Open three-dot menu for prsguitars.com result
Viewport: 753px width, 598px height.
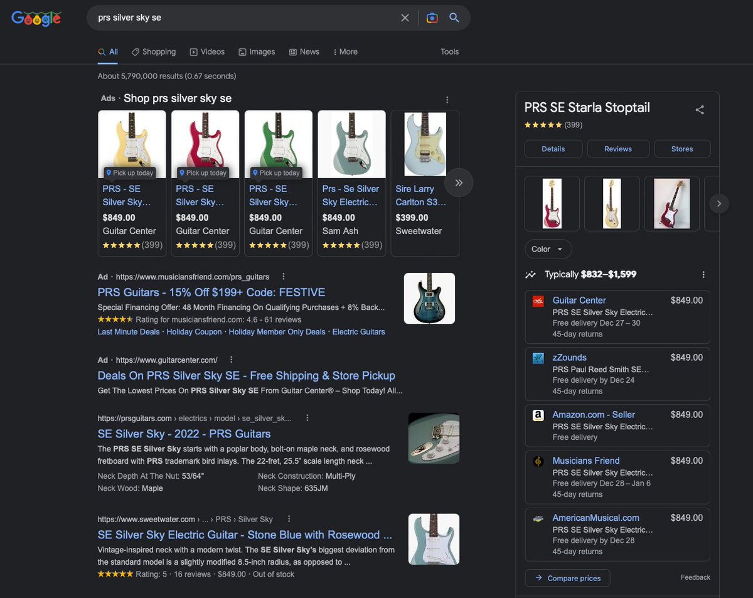click(307, 418)
